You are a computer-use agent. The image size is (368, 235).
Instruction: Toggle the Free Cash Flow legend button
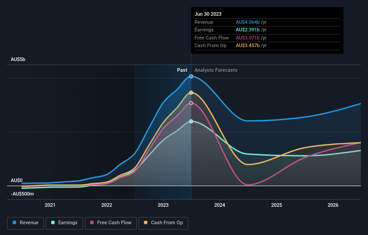point(111,223)
